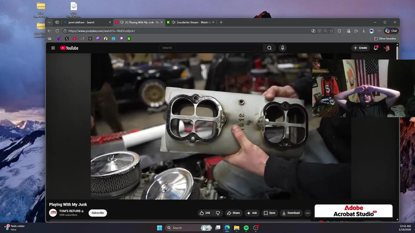Subscribe to TOM'S REFURB channel
The width and height of the screenshot is (415, 233).
point(98,213)
